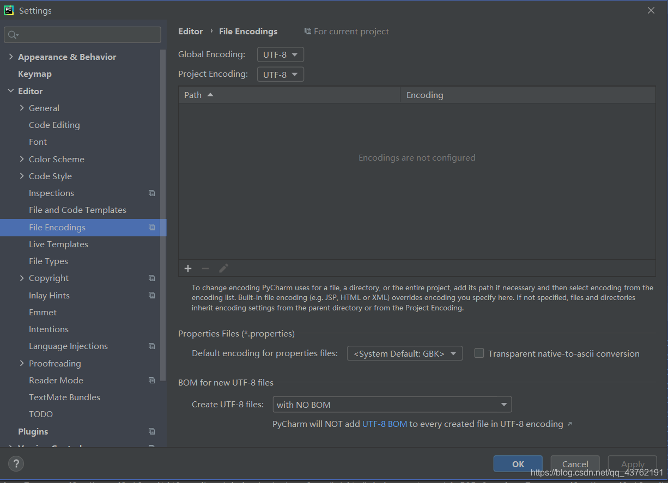
Task: Expand the Proofreading node
Action: [22, 363]
